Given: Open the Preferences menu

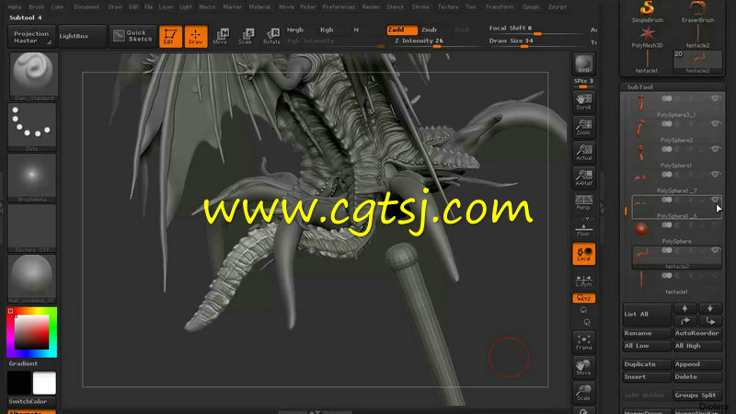Looking at the screenshot, I should coord(339,7).
